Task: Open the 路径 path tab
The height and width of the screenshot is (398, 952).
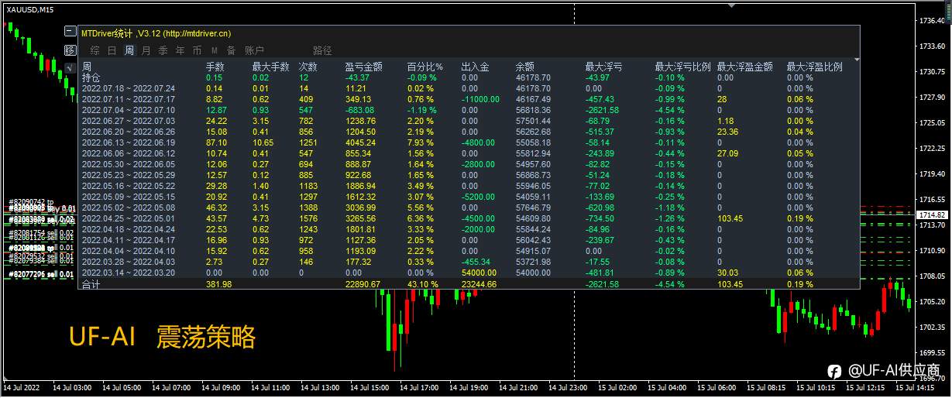Action: click(322, 50)
